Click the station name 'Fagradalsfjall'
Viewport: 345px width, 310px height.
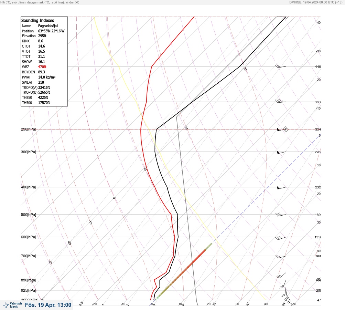[x=48, y=26]
